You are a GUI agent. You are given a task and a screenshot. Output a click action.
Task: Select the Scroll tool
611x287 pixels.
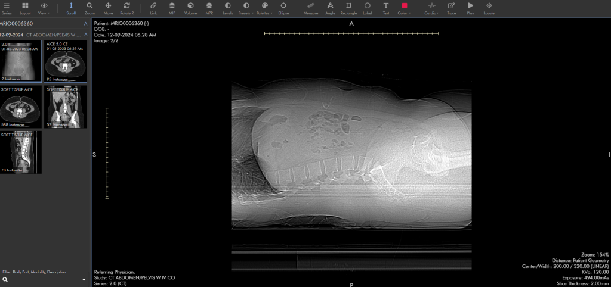[x=71, y=8]
